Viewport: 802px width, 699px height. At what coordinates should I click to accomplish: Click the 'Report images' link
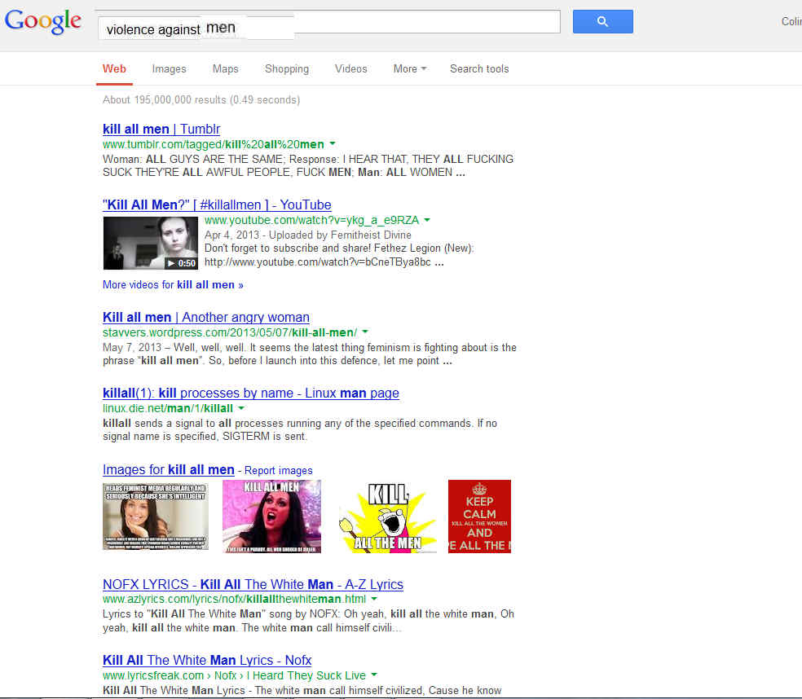278,470
